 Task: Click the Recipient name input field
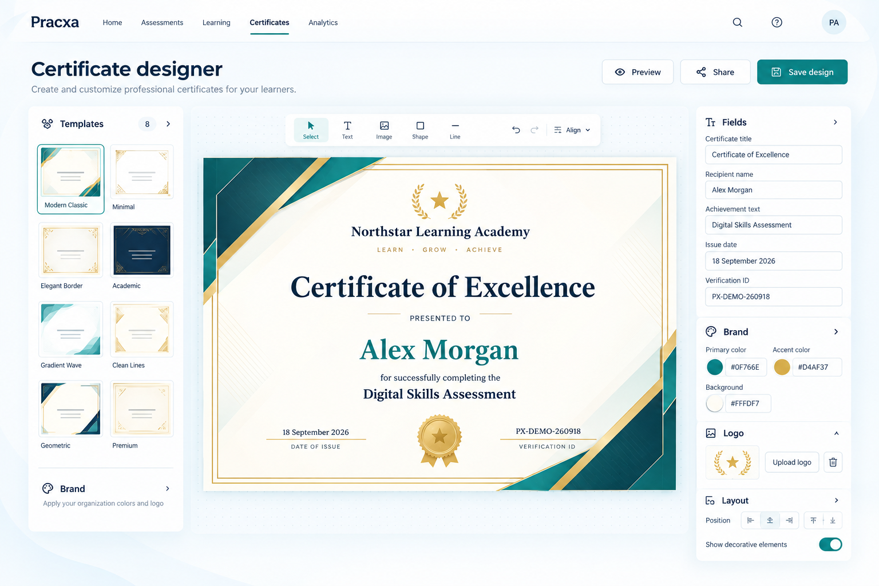[x=774, y=190]
